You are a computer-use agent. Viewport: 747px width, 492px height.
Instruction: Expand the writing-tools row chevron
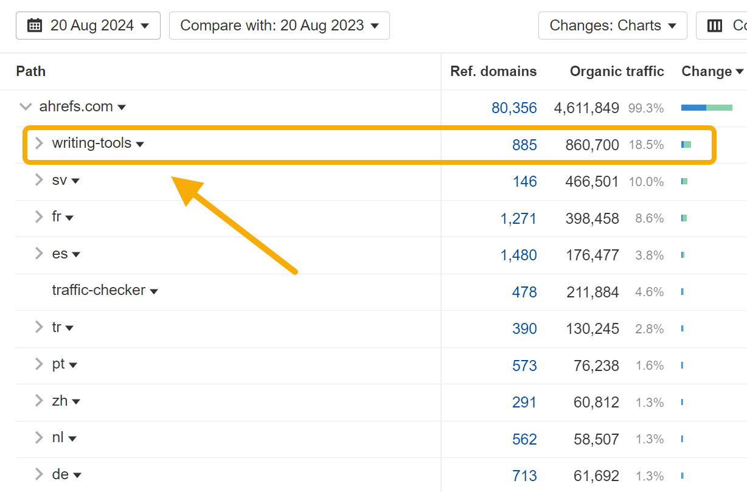click(x=38, y=144)
